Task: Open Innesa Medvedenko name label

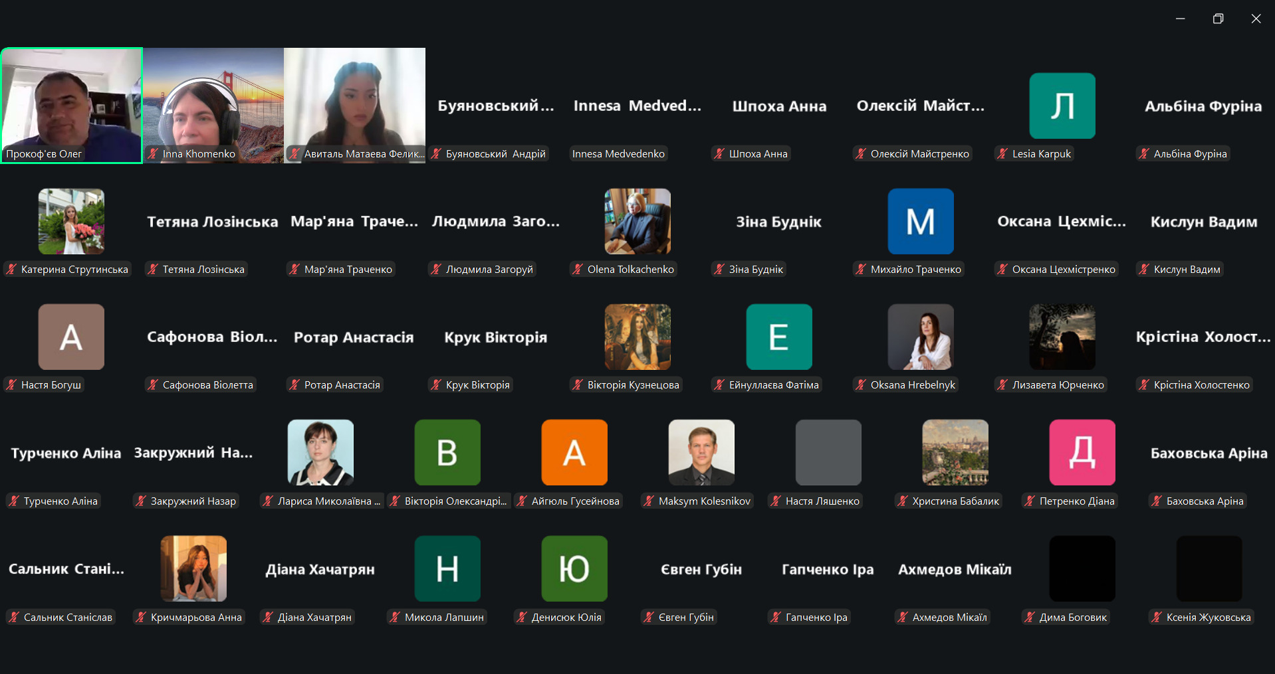Action: pyautogui.click(x=618, y=154)
